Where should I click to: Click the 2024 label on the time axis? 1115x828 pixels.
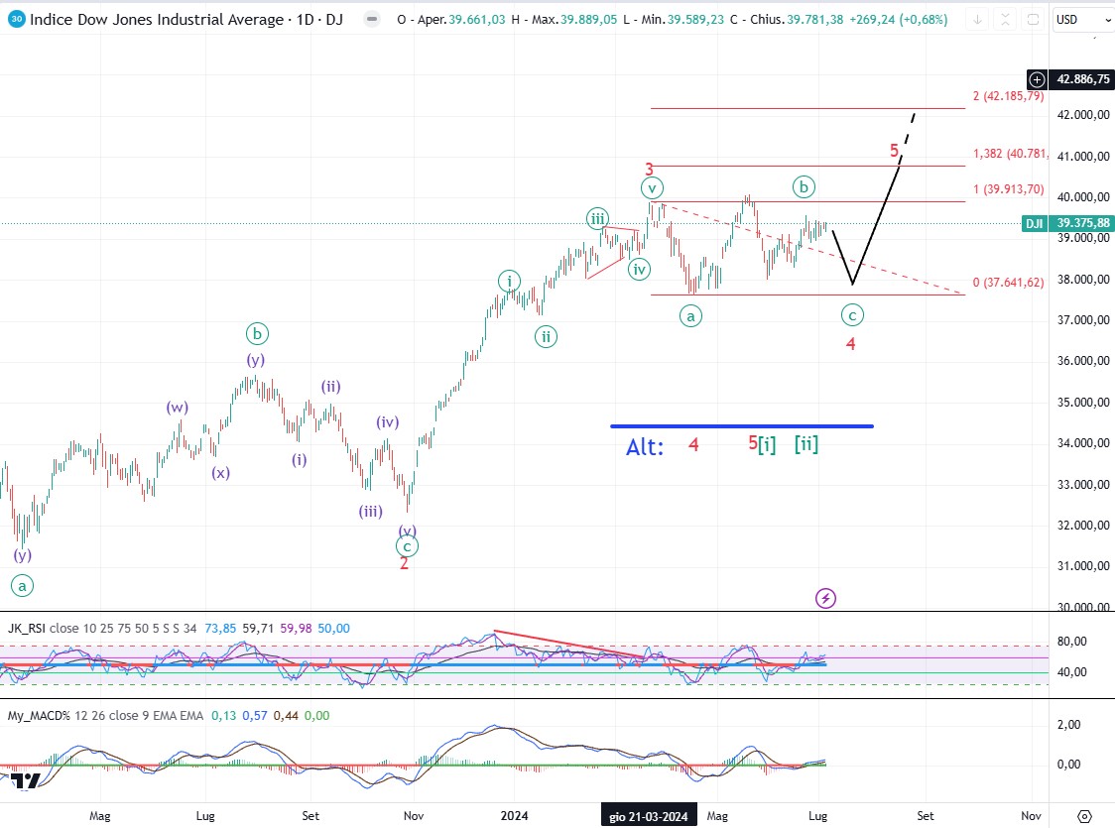click(514, 816)
